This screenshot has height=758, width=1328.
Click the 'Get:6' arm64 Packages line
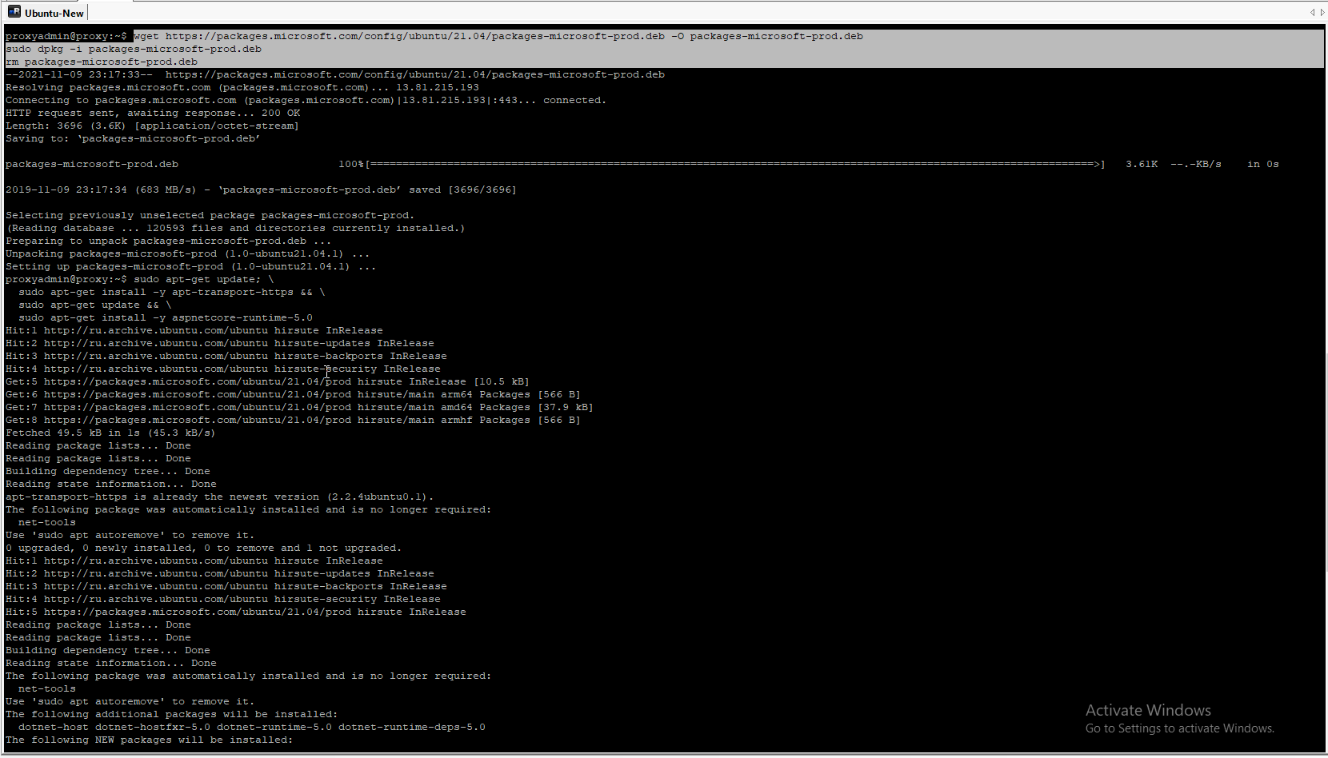293,394
